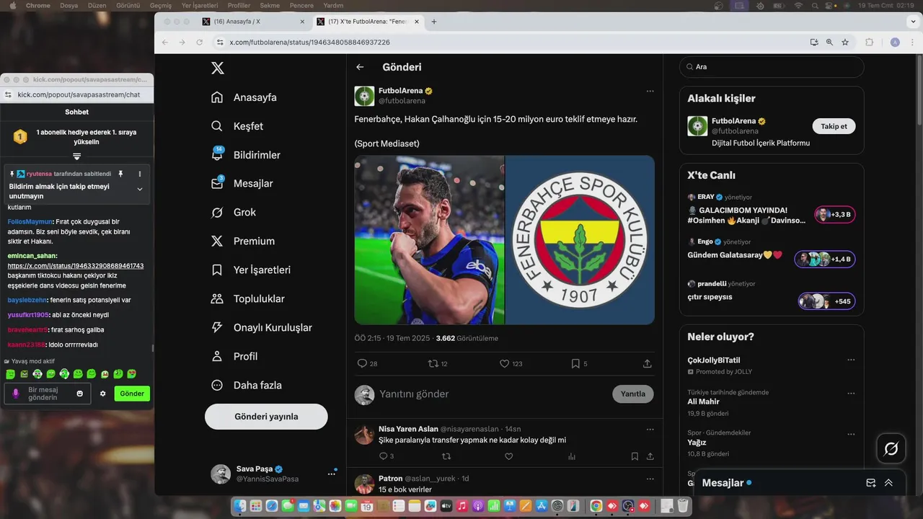Open Chrome Geçmiş menu
The image size is (923, 519).
click(161, 5)
